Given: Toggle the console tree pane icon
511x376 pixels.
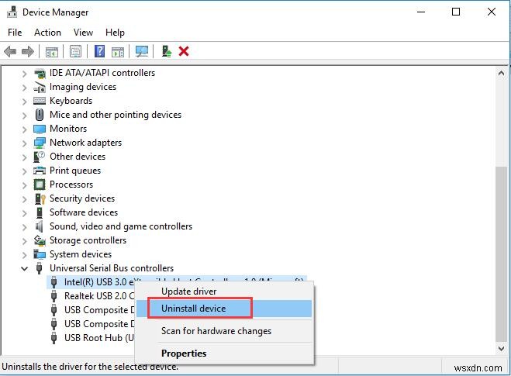Looking at the screenshot, I should click(51, 51).
